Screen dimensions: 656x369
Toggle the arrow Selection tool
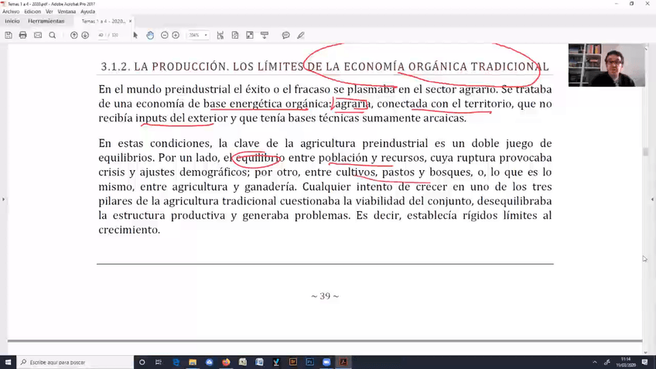(135, 35)
